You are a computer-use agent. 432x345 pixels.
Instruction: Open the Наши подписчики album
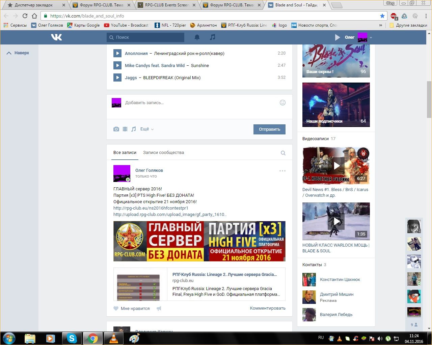[x=336, y=105]
